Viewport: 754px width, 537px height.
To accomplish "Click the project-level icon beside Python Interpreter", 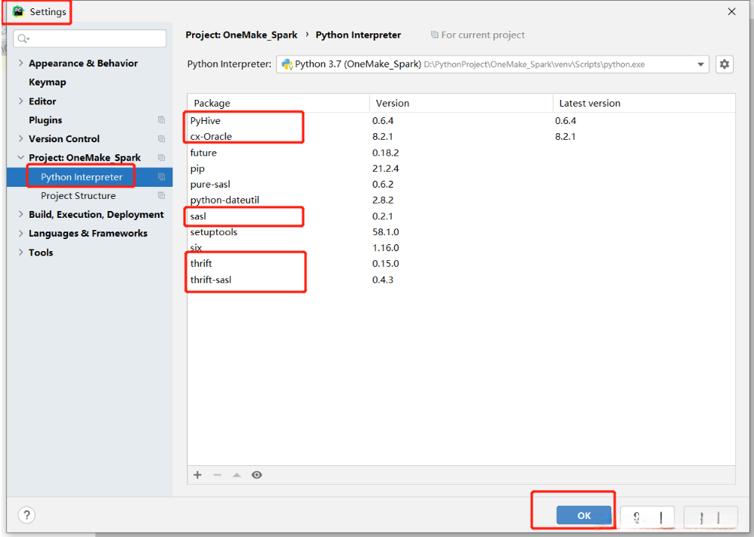I will click(x=162, y=177).
